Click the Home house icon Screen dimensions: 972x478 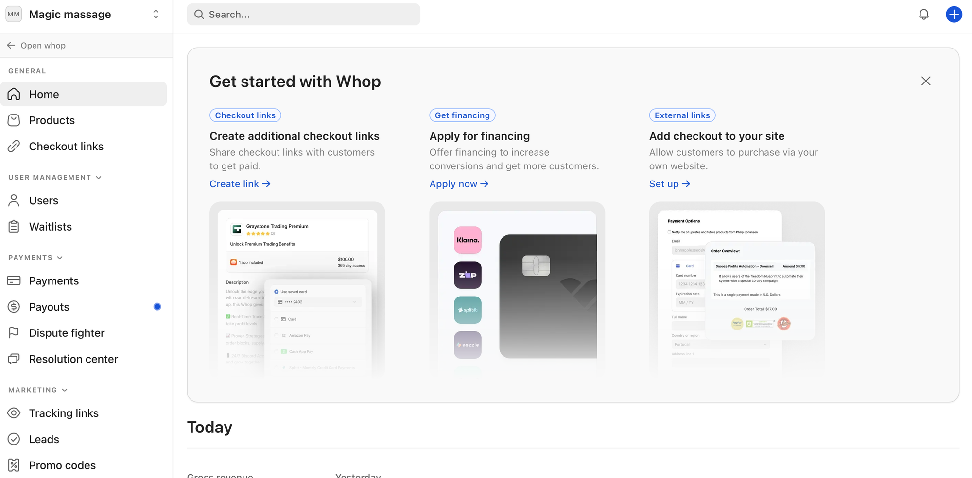coord(14,94)
